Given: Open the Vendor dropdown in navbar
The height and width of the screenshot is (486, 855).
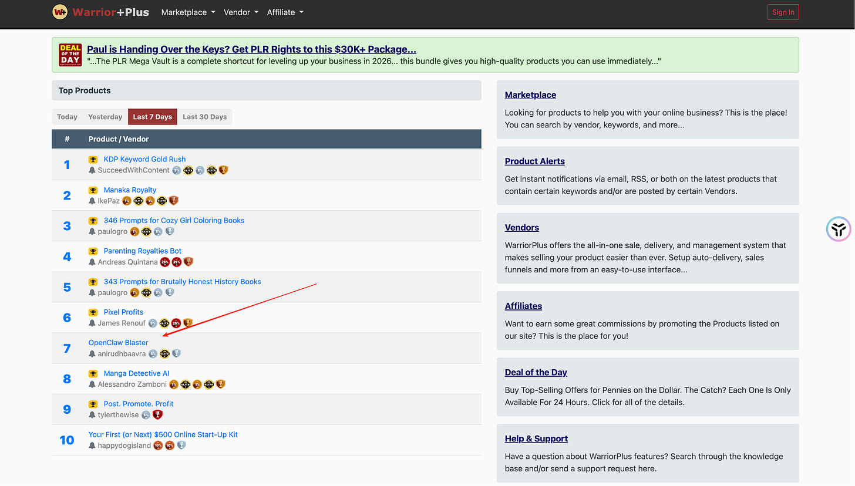Looking at the screenshot, I should (x=241, y=12).
